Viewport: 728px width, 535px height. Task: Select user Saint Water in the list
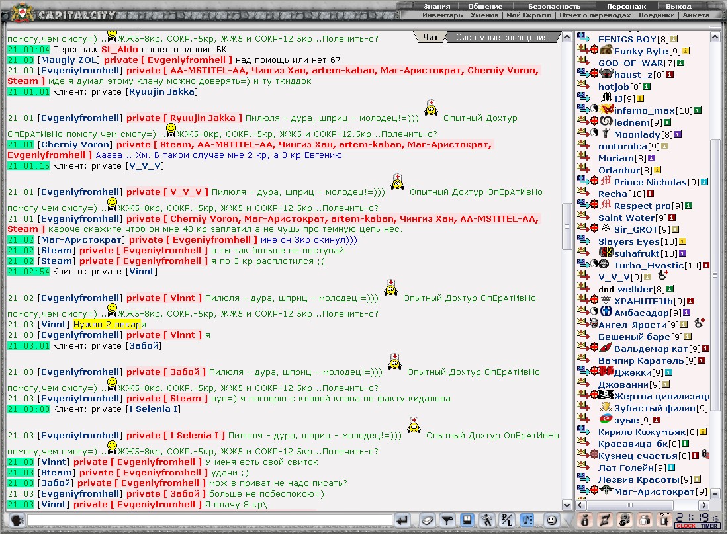[x=626, y=218]
